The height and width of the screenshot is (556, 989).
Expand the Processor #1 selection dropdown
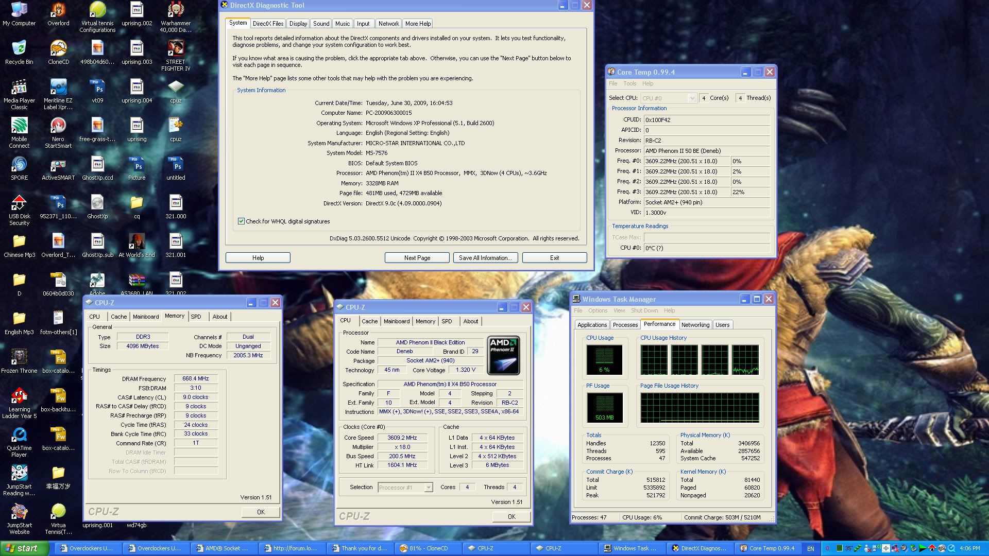coord(428,488)
